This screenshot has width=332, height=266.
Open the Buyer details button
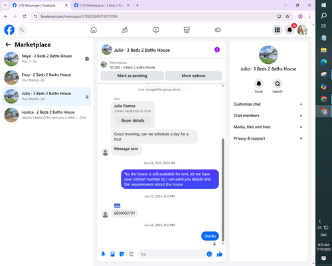click(133, 120)
